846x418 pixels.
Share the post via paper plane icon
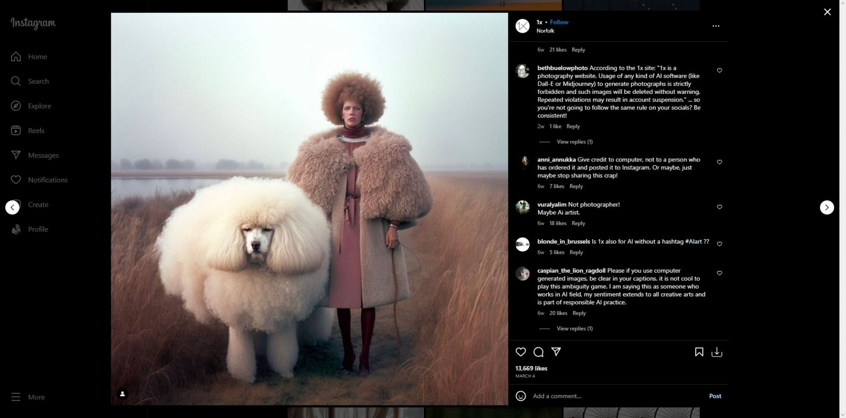click(556, 352)
